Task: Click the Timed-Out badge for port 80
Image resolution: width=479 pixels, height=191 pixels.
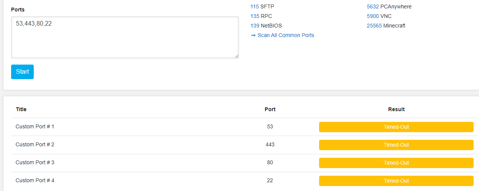Action: [x=396, y=163]
